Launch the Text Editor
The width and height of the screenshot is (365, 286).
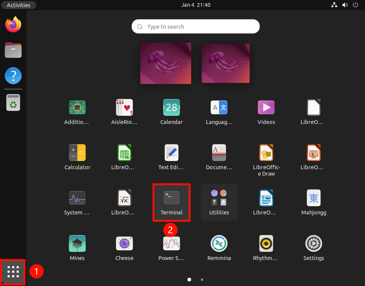pos(172,153)
